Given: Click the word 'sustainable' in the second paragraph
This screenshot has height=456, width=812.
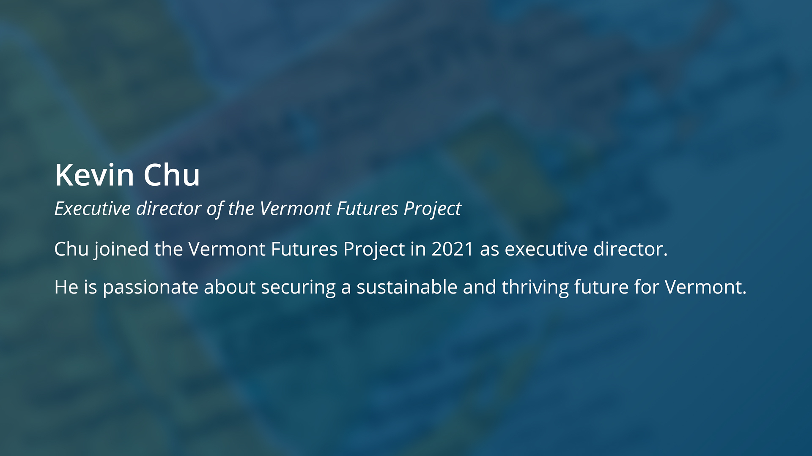Looking at the screenshot, I should 407,287.
